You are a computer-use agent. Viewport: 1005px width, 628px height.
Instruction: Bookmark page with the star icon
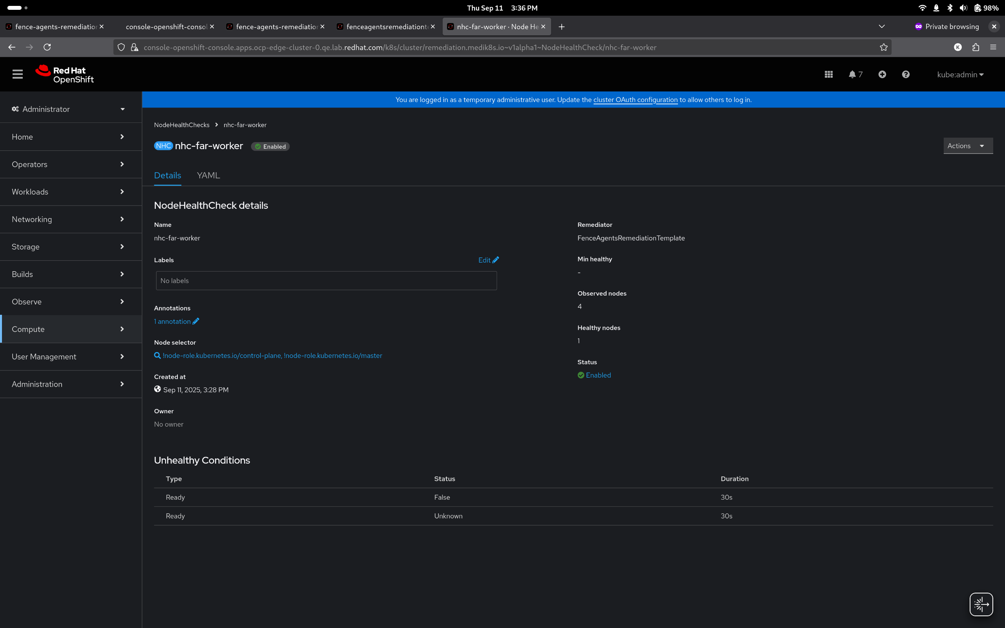click(884, 47)
